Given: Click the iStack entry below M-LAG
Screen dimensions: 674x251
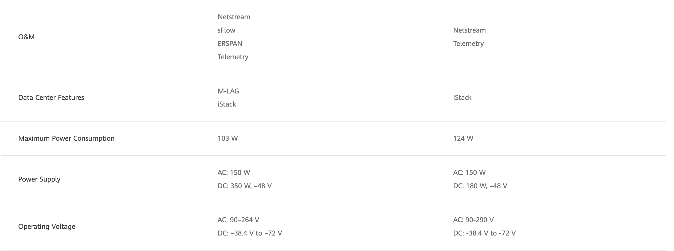Looking at the screenshot, I should (x=227, y=104).
